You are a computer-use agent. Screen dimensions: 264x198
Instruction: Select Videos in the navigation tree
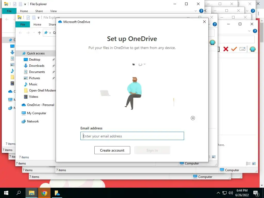click(x=34, y=97)
